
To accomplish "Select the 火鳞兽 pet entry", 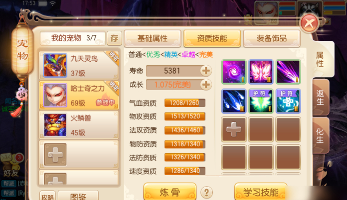I will click(79, 125).
